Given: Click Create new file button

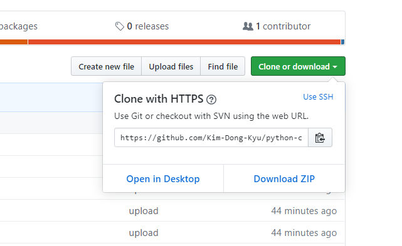Looking at the screenshot, I should [106, 66].
